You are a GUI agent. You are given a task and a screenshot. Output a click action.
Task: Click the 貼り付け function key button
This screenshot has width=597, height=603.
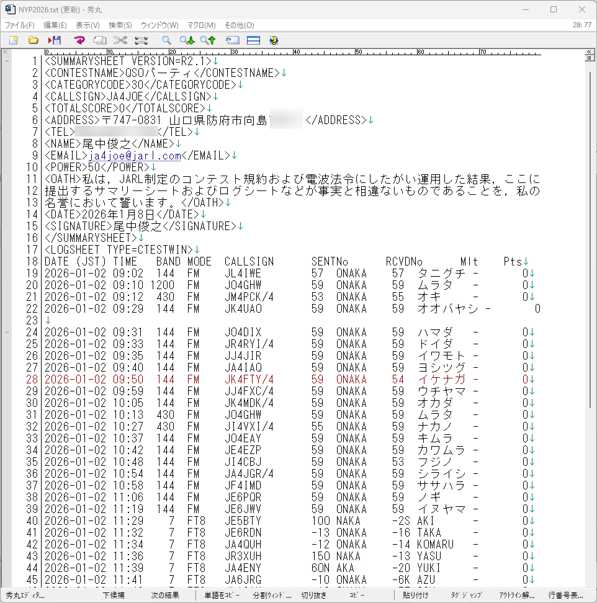pos(415,596)
